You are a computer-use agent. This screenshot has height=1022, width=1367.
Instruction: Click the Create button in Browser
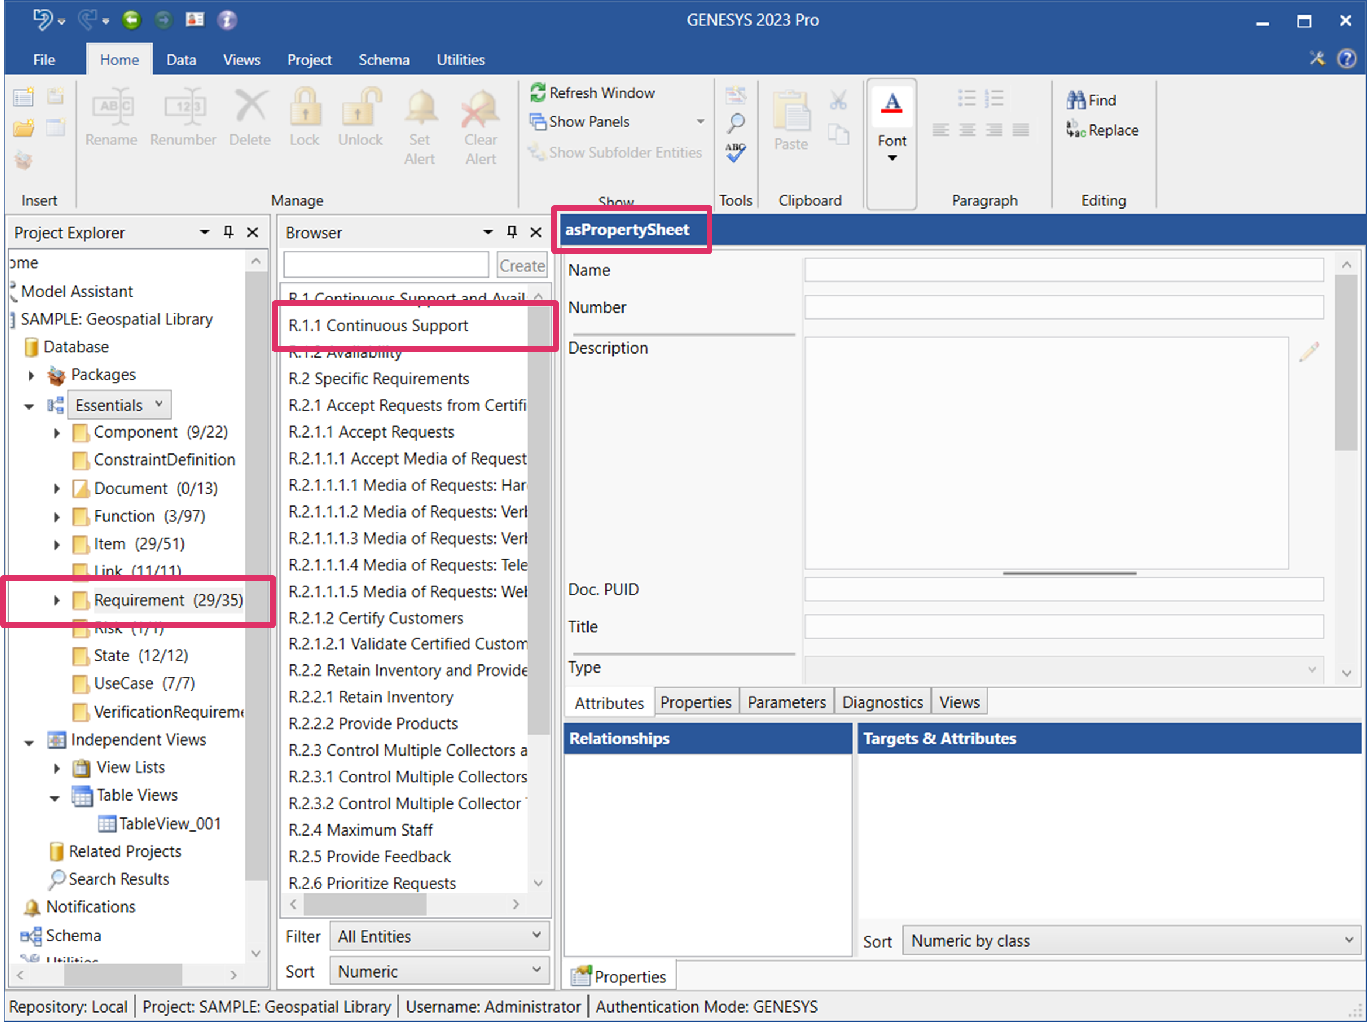521,266
